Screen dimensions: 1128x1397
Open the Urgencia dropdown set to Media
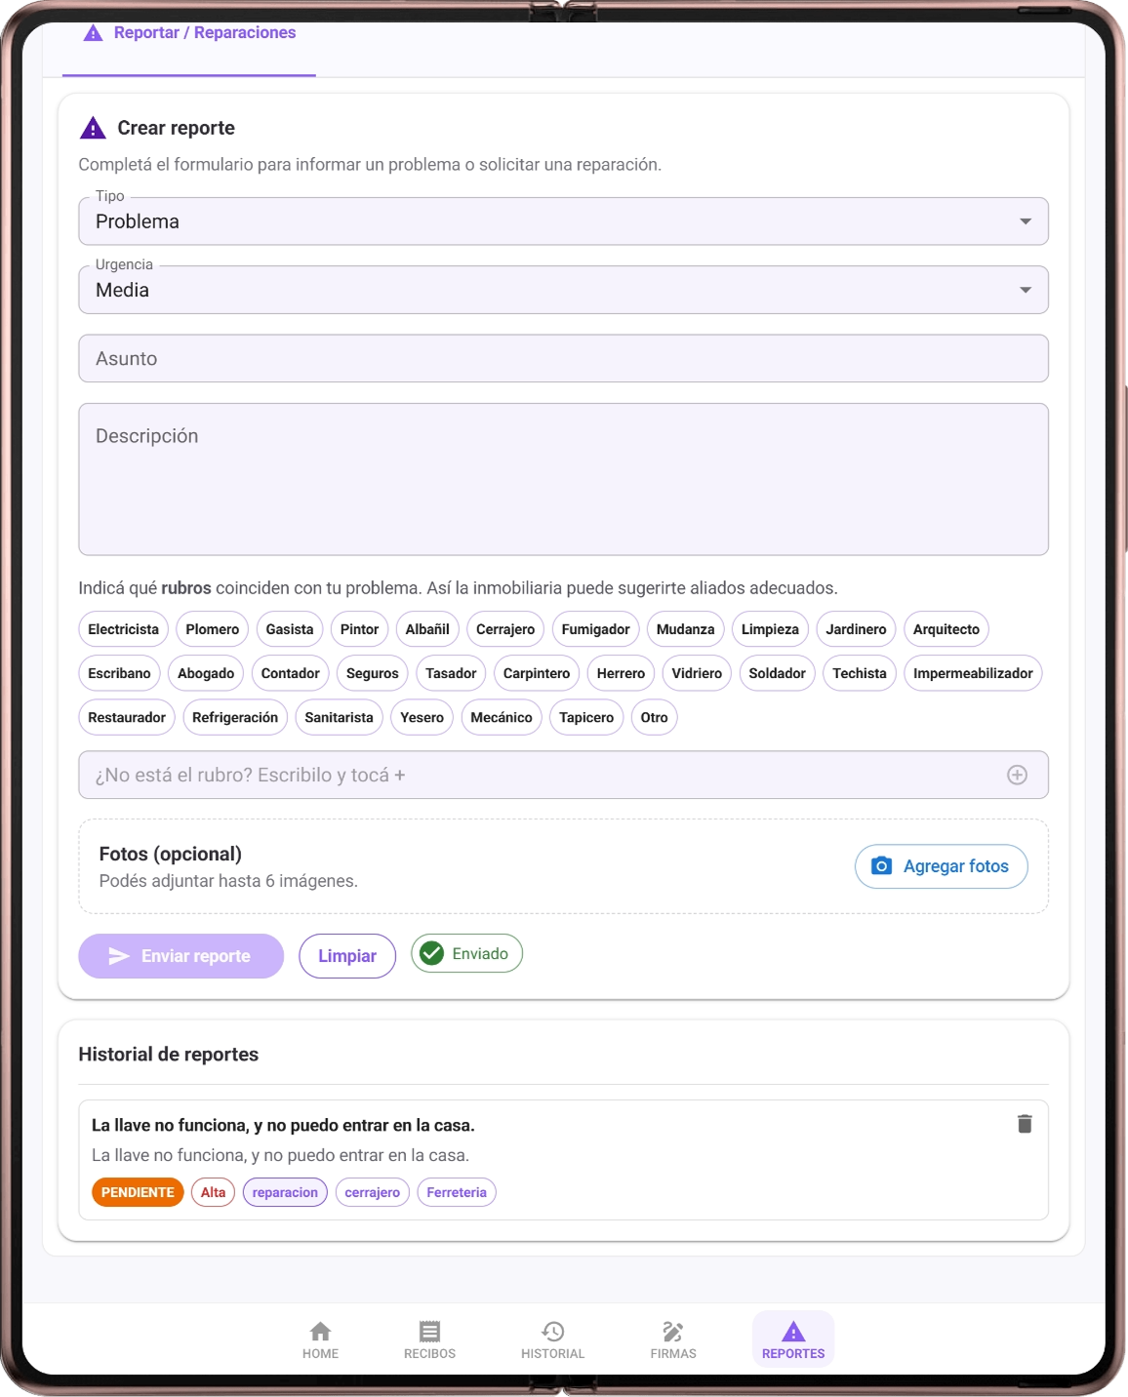563,290
